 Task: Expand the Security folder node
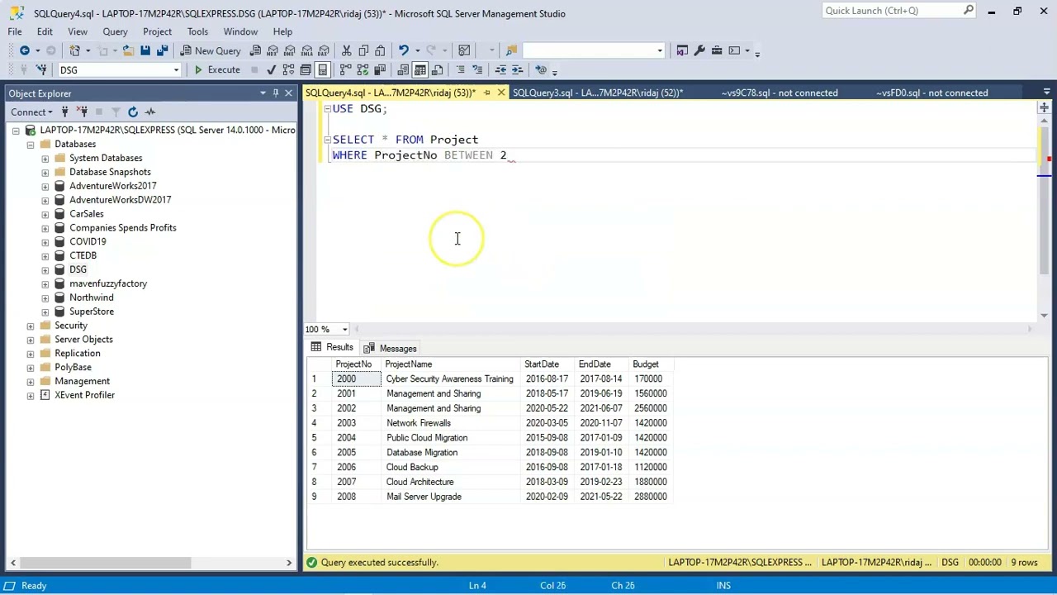[31, 326]
